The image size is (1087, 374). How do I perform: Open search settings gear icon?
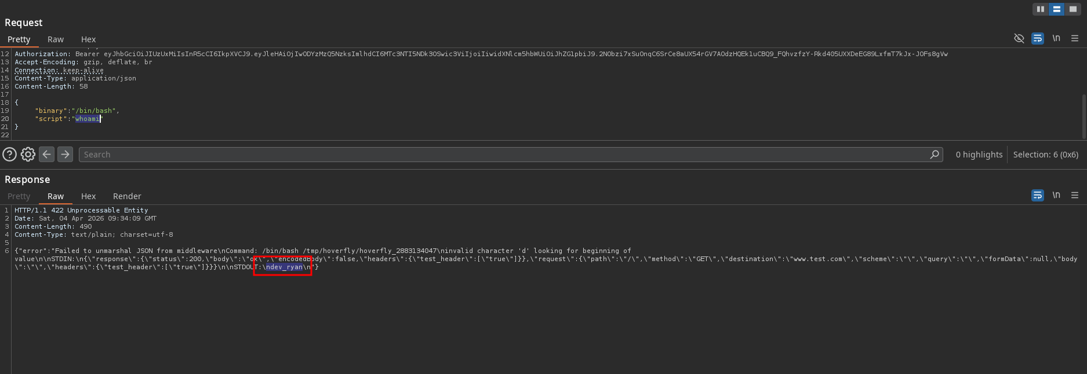click(28, 154)
